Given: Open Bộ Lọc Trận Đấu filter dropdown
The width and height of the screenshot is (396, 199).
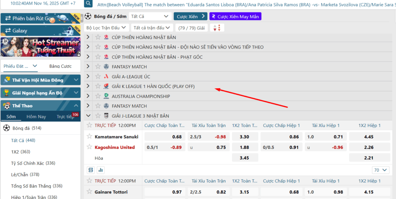Looking at the screenshot, I should point(106,28).
